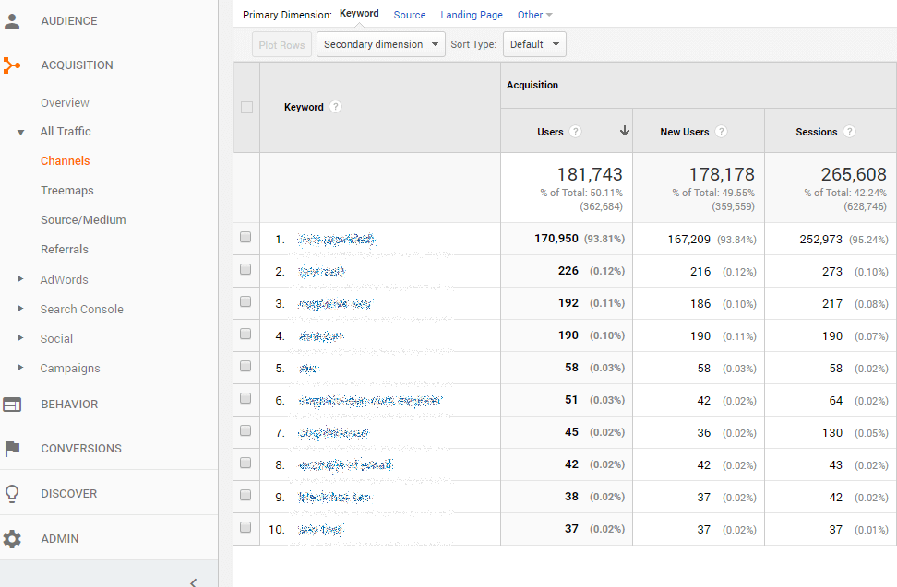The height and width of the screenshot is (587, 897).
Task: Expand the Campaigns section arrow
Action: click(x=20, y=368)
